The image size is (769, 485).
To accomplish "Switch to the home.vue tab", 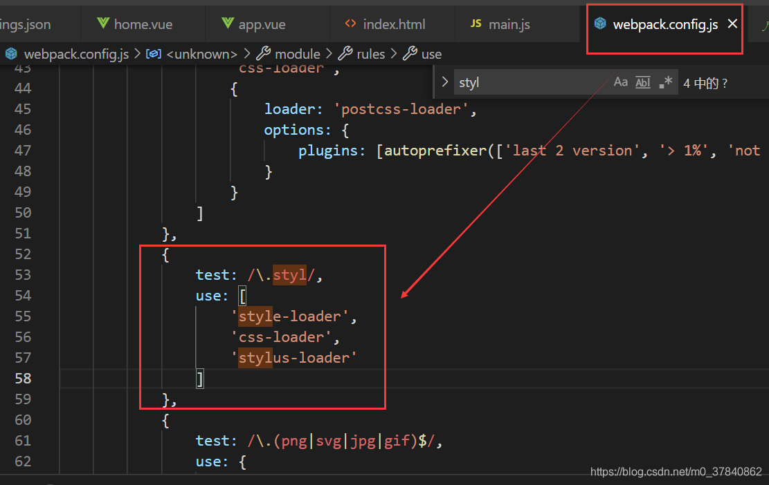I will point(142,24).
